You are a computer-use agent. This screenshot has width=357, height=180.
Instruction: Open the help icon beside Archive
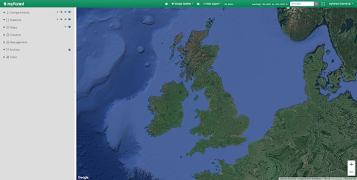(69, 49)
